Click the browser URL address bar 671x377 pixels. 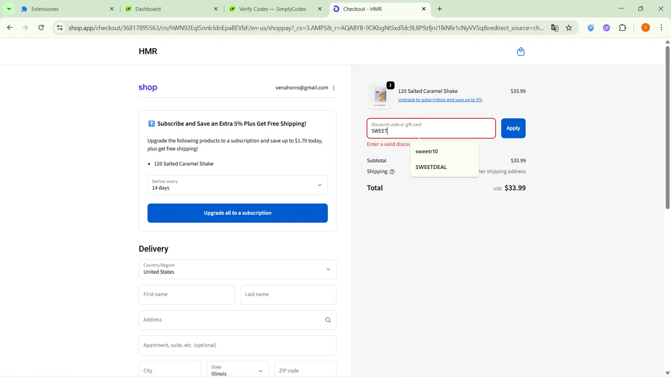(306, 28)
